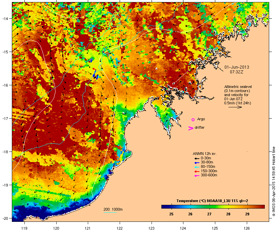The width and height of the screenshot is (278, 231).
Task: Click the '07:32Z' time text
Action: pyautogui.click(x=237, y=72)
